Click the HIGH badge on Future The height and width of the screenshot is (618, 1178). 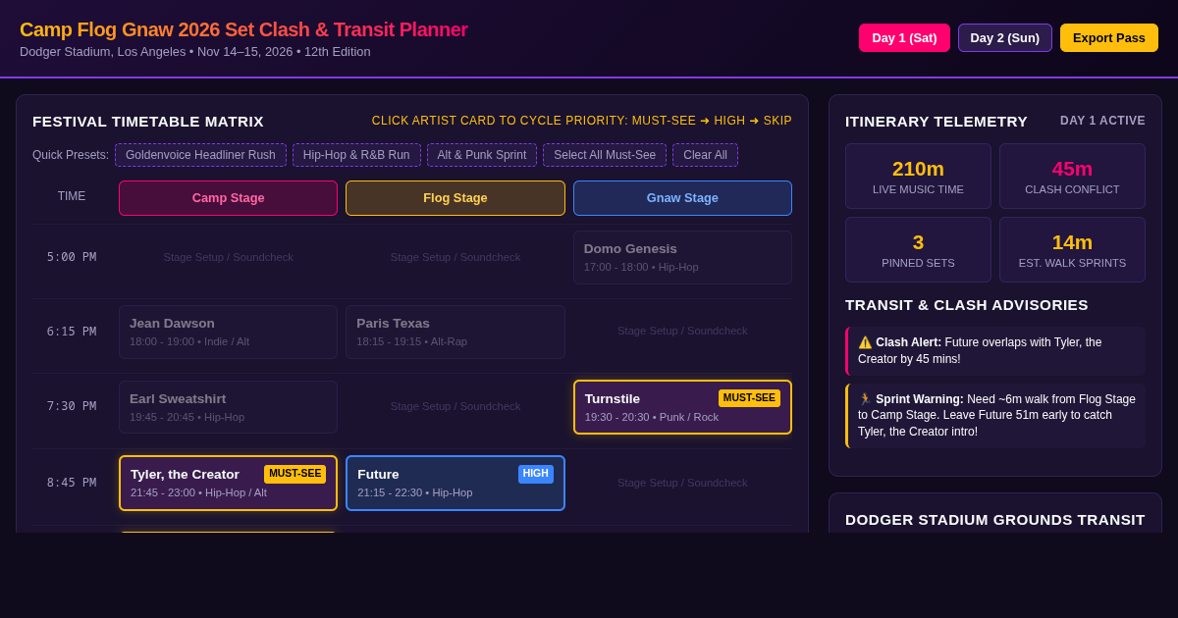(536, 474)
